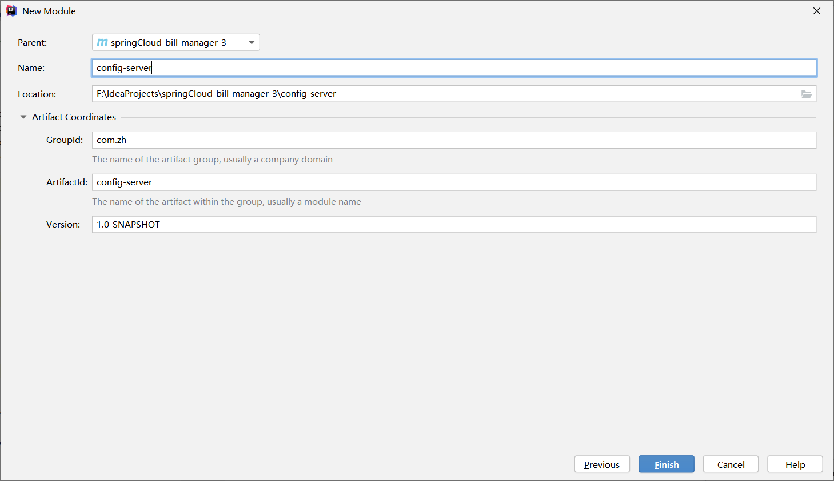Browse for a folder in the Location field
The width and height of the screenshot is (834, 481).
[806, 94]
